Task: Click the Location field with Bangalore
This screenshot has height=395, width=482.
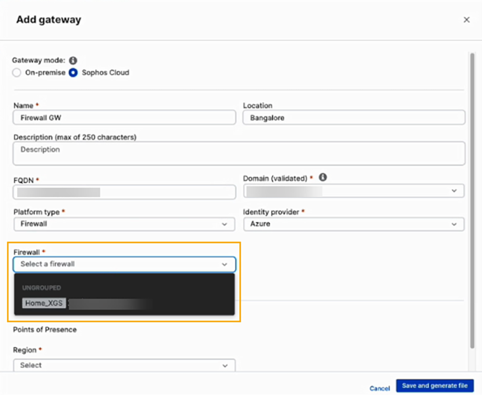Action: coord(354,118)
